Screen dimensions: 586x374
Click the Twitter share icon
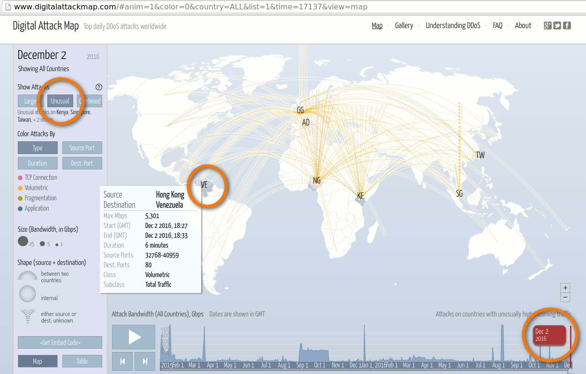[x=557, y=26]
